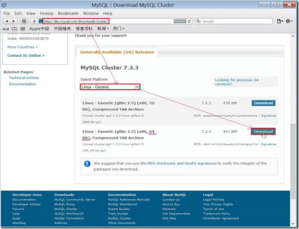Click the search magnifier icon
The image size is (299, 229).
pyautogui.click(x=199, y=21)
